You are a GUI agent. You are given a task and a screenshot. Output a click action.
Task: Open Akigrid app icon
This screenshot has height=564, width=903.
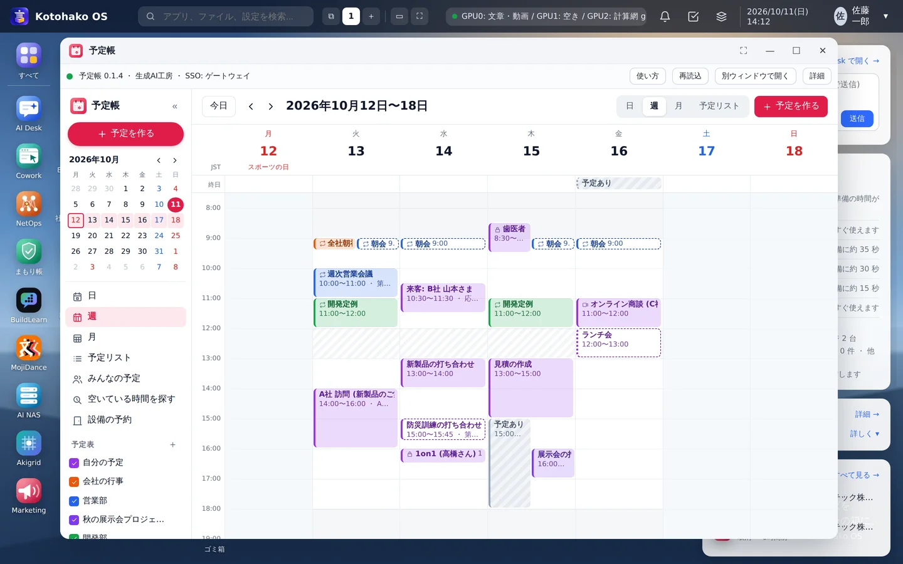pyautogui.click(x=29, y=448)
